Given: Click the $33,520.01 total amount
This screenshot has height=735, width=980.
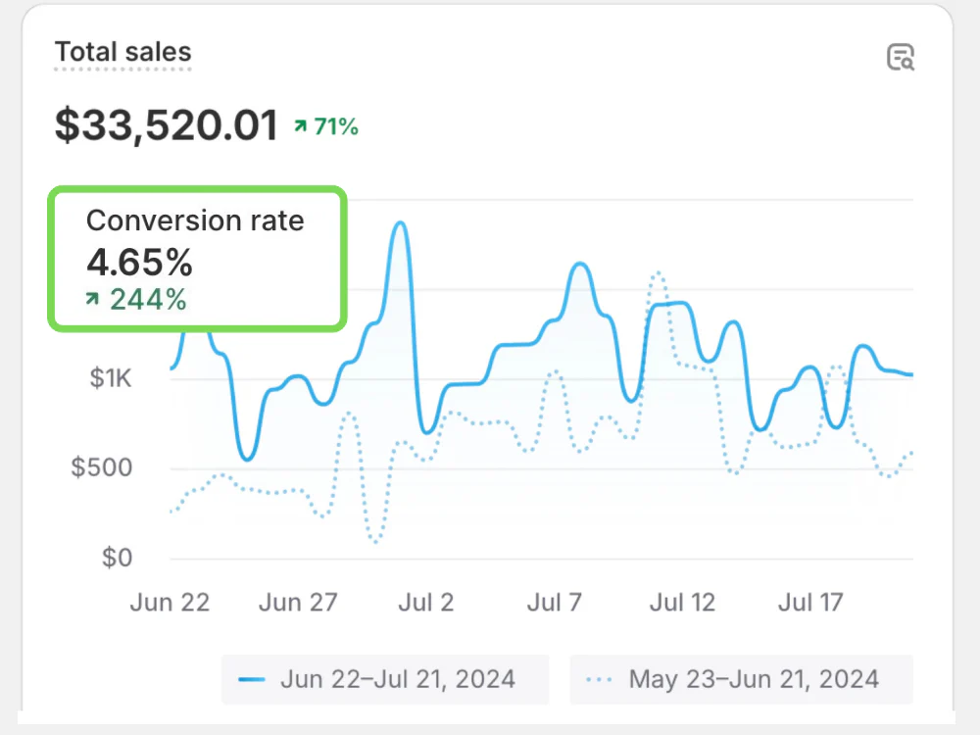Looking at the screenshot, I should click(167, 125).
